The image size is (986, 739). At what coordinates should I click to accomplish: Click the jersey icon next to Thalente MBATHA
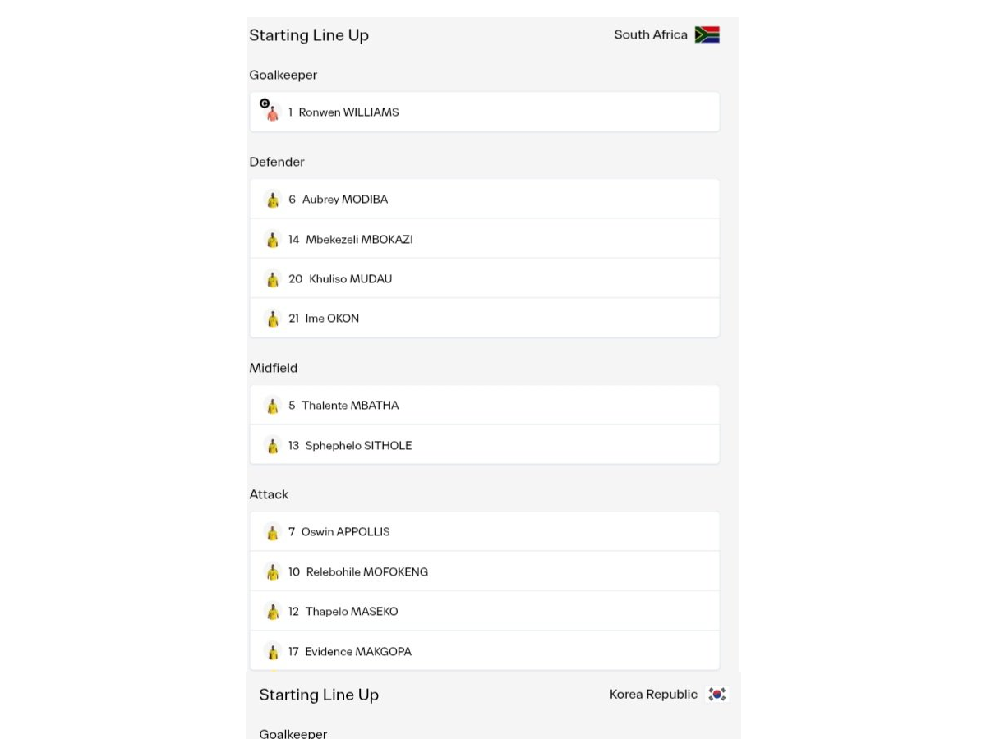[273, 406]
